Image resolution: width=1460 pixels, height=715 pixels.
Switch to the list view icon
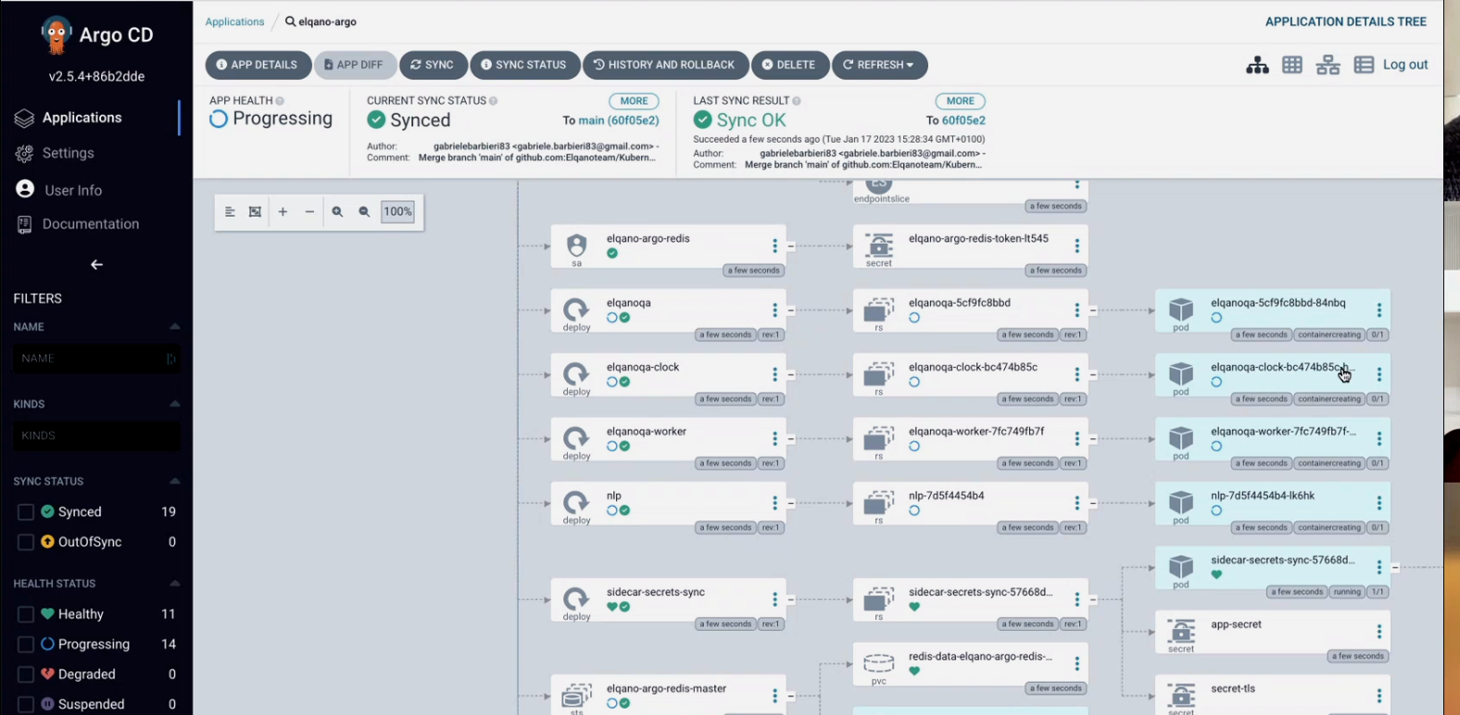[x=1364, y=65]
